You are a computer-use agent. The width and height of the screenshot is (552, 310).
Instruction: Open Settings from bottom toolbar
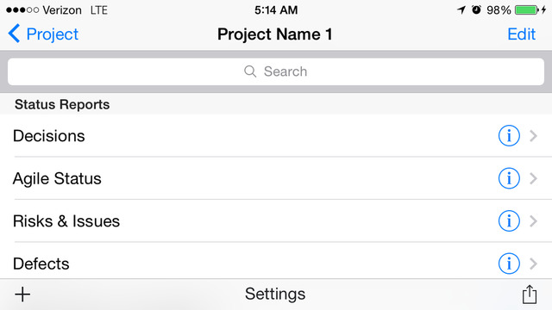coord(275,294)
